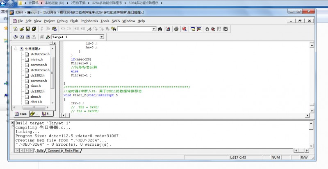Expand the find text combo box dropdown
This screenshot has height=169, width=328.
tap(154, 29)
